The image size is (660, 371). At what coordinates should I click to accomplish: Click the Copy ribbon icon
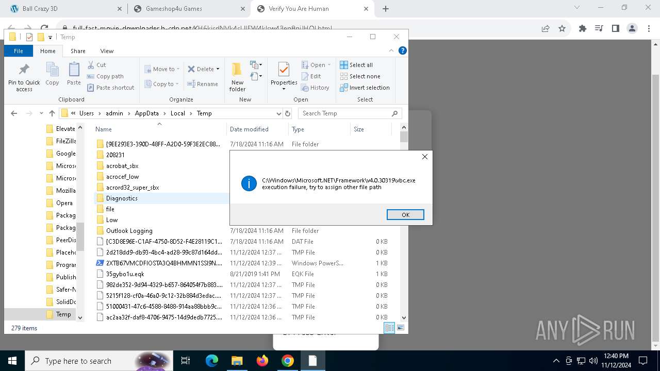52,74
